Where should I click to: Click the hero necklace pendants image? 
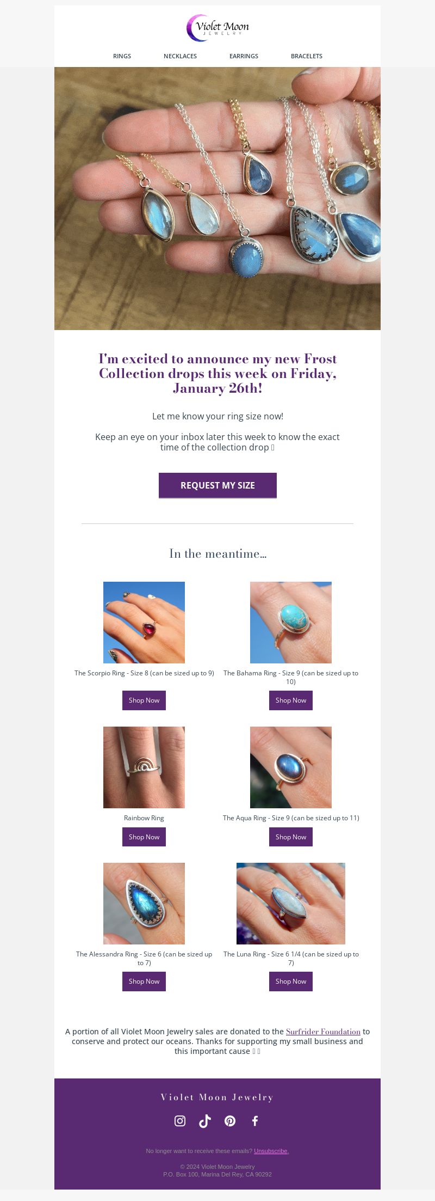(x=217, y=198)
